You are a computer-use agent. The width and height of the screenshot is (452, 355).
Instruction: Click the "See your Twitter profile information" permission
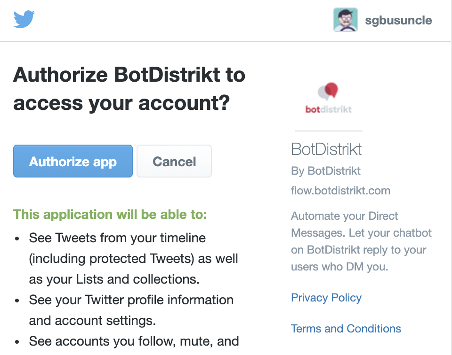[131, 300]
